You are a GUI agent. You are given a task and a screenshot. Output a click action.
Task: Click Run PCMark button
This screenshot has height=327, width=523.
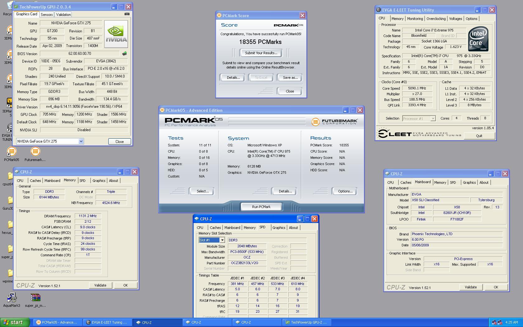pyautogui.click(x=261, y=207)
